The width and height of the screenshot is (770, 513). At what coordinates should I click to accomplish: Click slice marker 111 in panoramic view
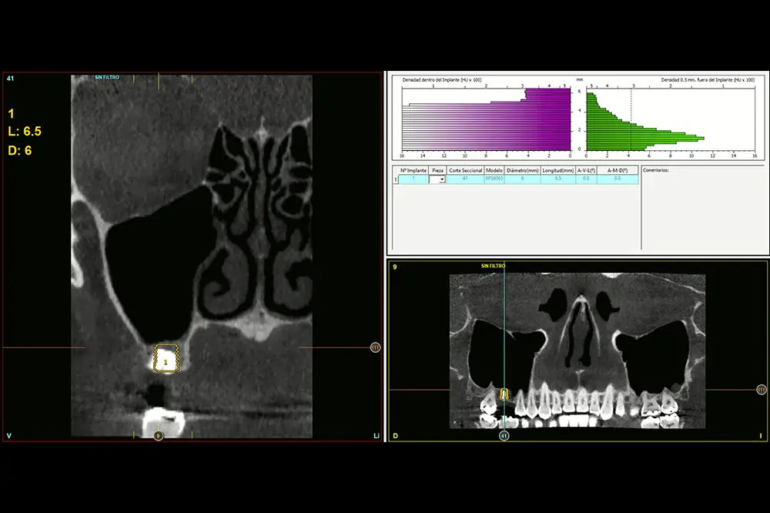click(x=762, y=390)
